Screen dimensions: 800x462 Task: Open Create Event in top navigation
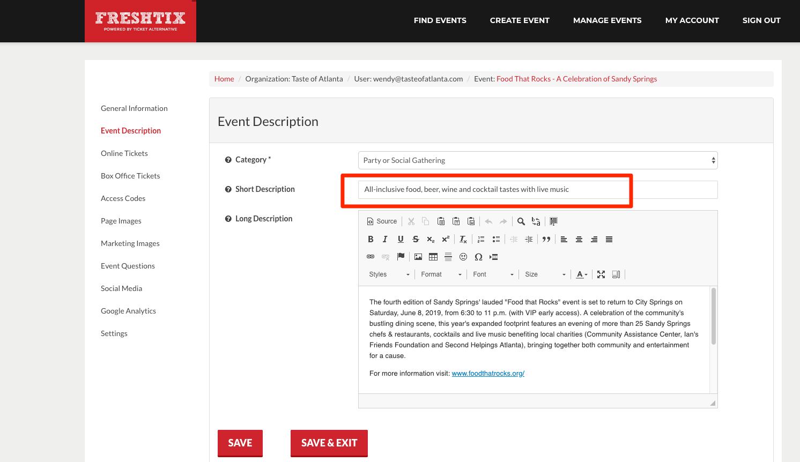pyautogui.click(x=520, y=20)
